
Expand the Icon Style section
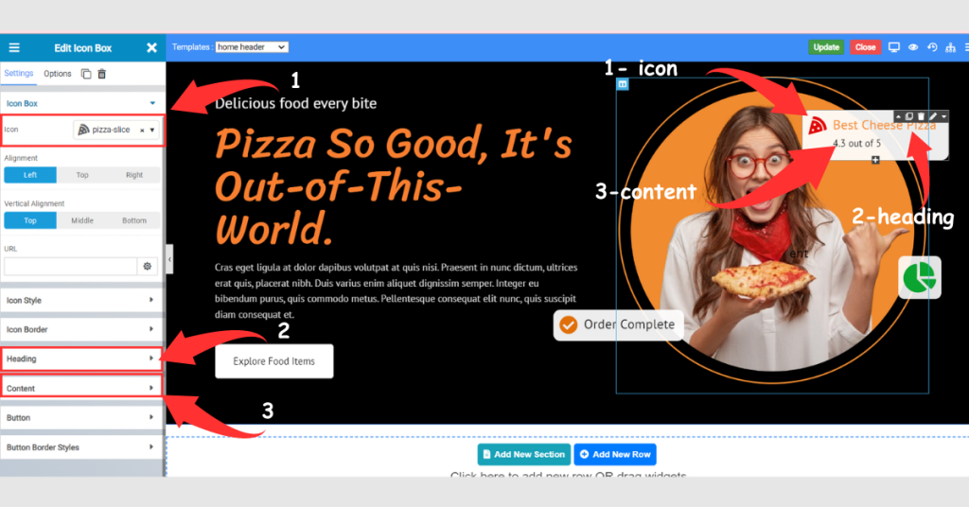[81, 300]
